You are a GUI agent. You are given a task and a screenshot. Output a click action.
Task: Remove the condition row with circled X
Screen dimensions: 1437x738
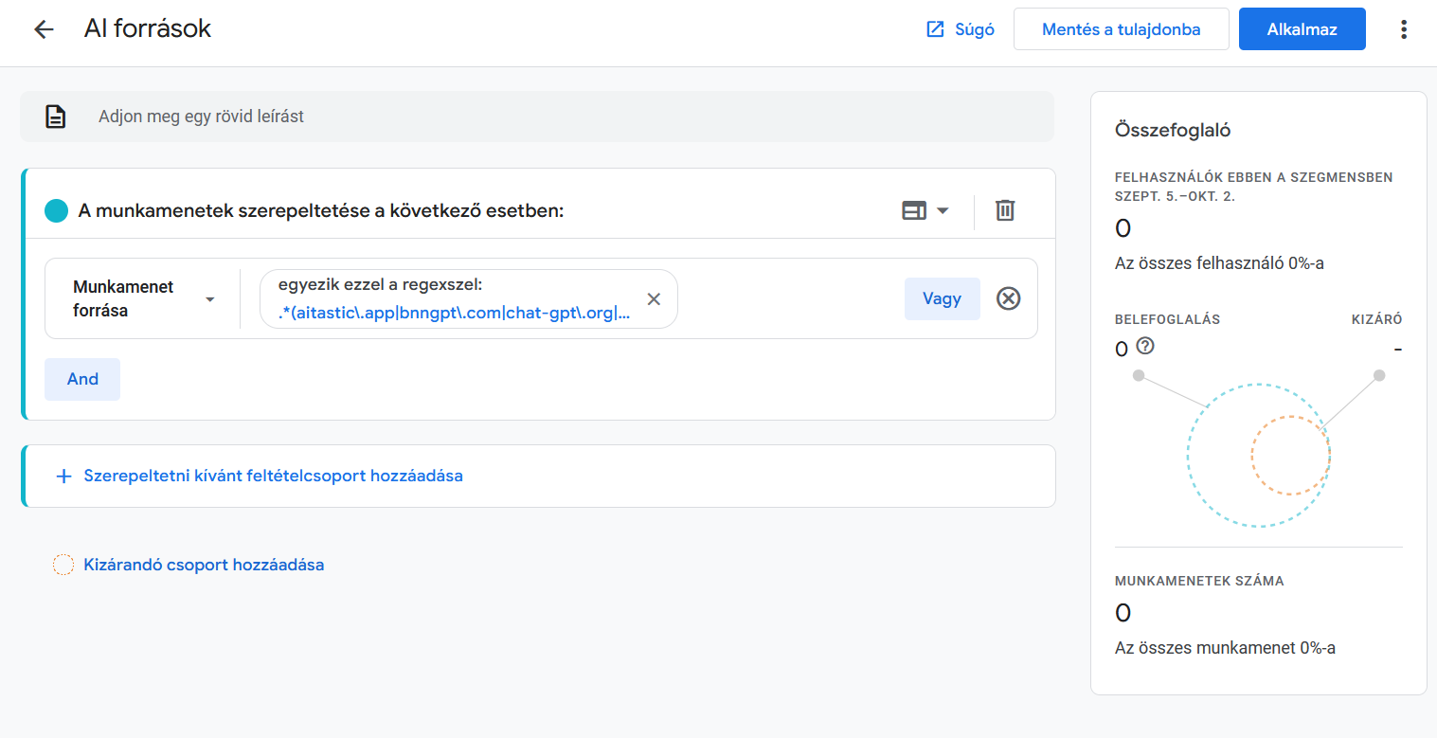click(x=1008, y=299)
